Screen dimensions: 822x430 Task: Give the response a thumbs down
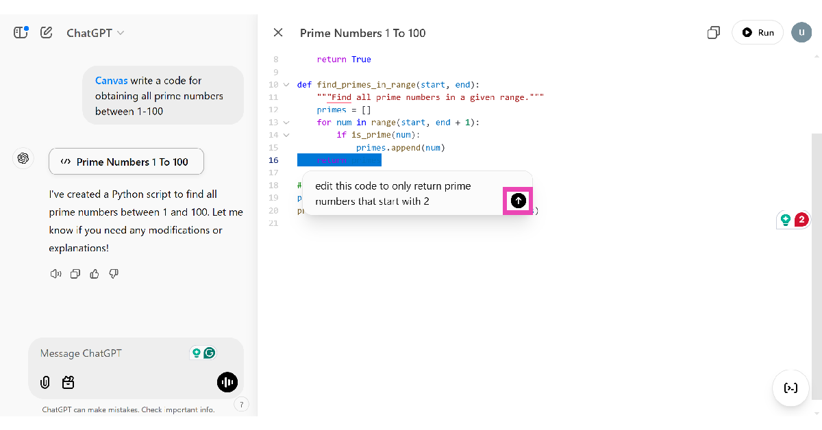tap(114, 274)
